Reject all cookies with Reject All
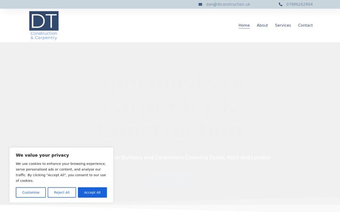Image resolution: width=340 pixels, height=212 pixels. 62,192
